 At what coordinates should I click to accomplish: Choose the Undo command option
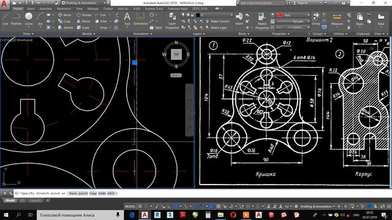tap(102, 193)
